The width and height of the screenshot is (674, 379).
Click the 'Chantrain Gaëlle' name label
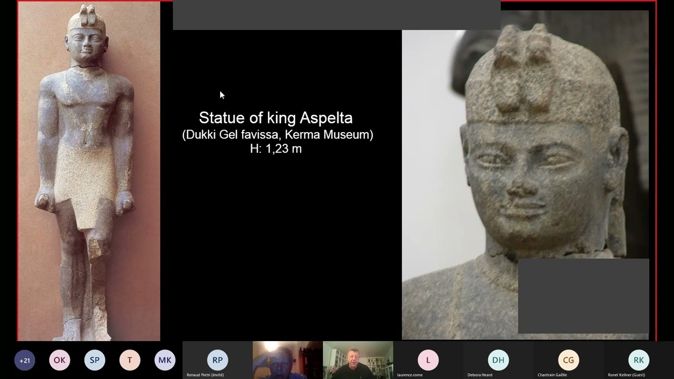pos(552,375)
